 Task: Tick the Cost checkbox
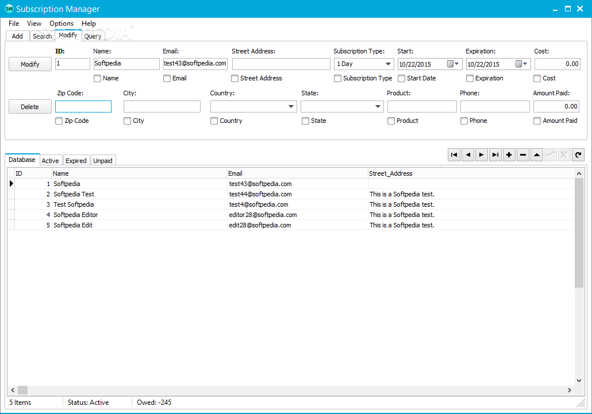point(537,79)
